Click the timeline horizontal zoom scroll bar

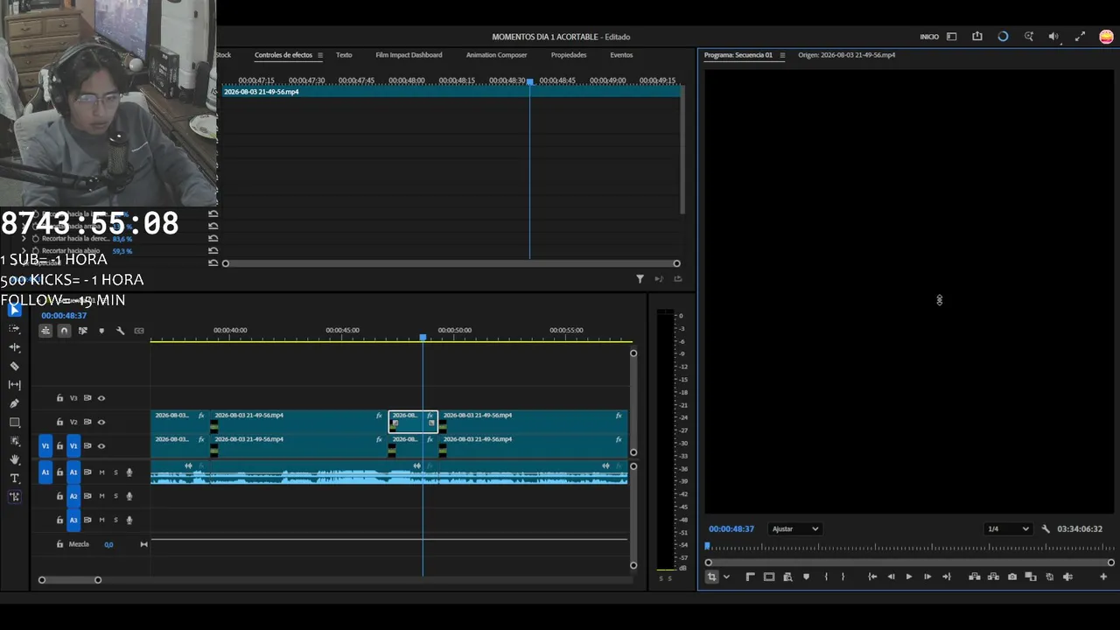pyautogui.click(x=70, y=580)
